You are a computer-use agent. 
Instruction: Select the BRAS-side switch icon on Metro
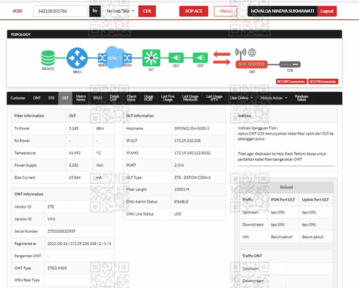point(102,58)
